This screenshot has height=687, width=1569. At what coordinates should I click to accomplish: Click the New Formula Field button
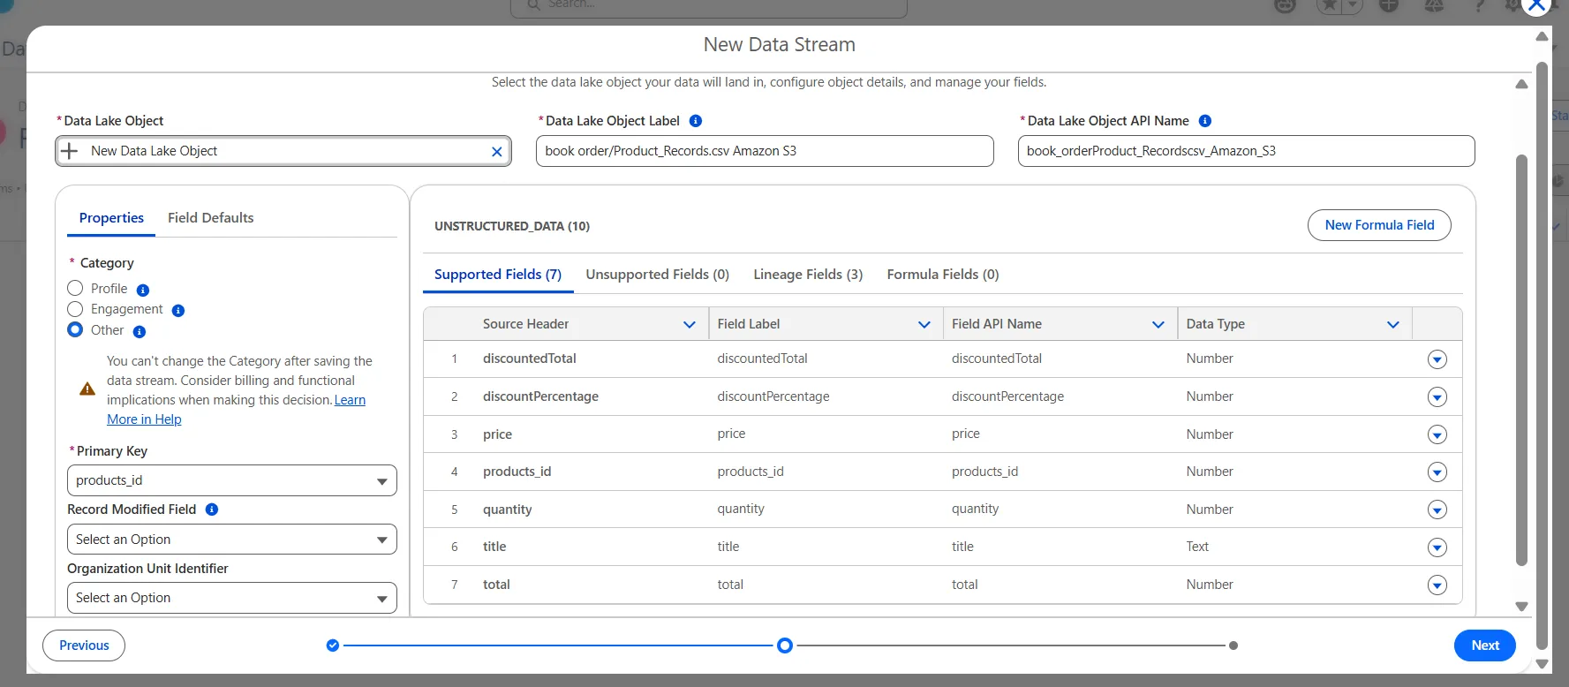[1378, 225]
